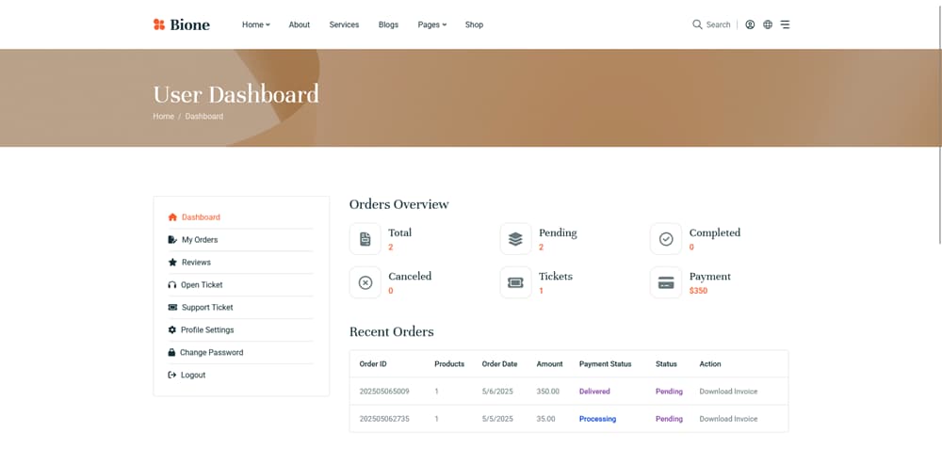942x464 pixels.
Task: Go to Services in the navbar
Action: (344, 24)
